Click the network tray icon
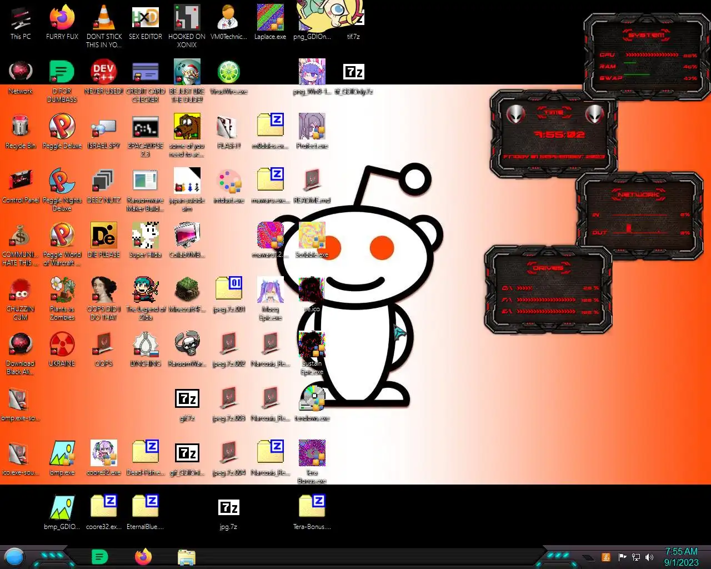The height and width of the screenshot is (569, 711). [636, 557]
